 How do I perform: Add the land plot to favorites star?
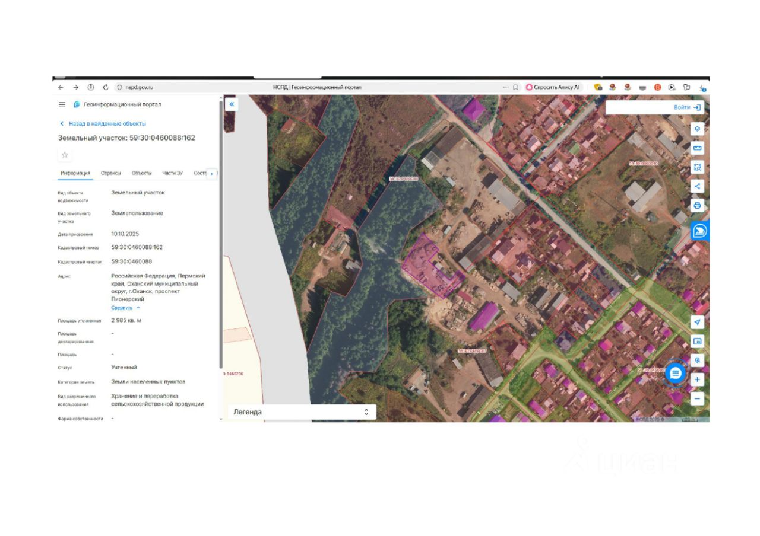(65, 155)
